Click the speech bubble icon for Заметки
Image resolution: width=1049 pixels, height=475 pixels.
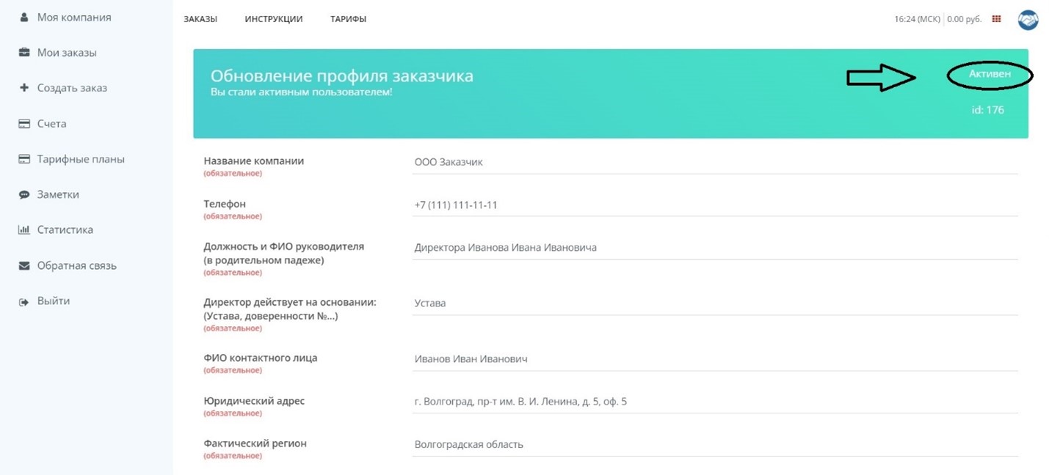click(23, 195)
